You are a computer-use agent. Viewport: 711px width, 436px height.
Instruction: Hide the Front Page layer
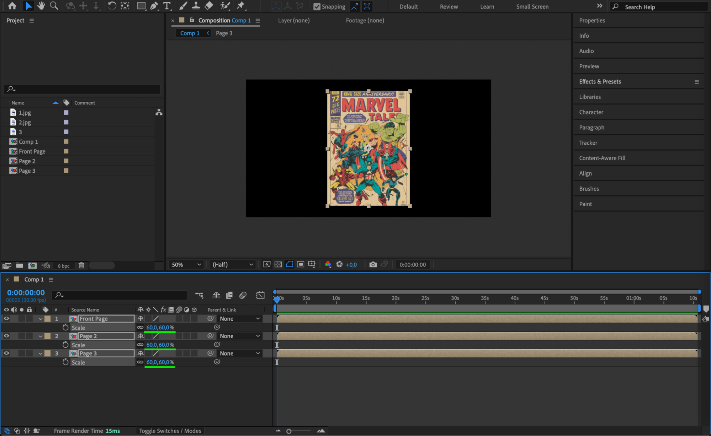(6, 319)
